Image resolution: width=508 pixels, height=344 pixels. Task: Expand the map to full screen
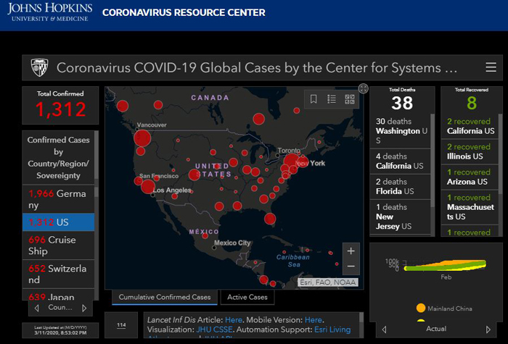click(x=363, y=88)
